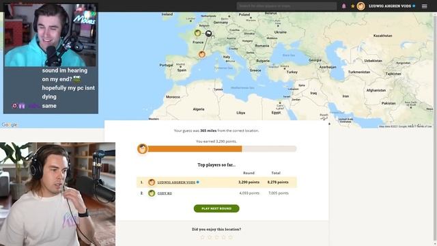Click the Germany label on the map
This screenshot has height=246, width=437.
[221, 23]
